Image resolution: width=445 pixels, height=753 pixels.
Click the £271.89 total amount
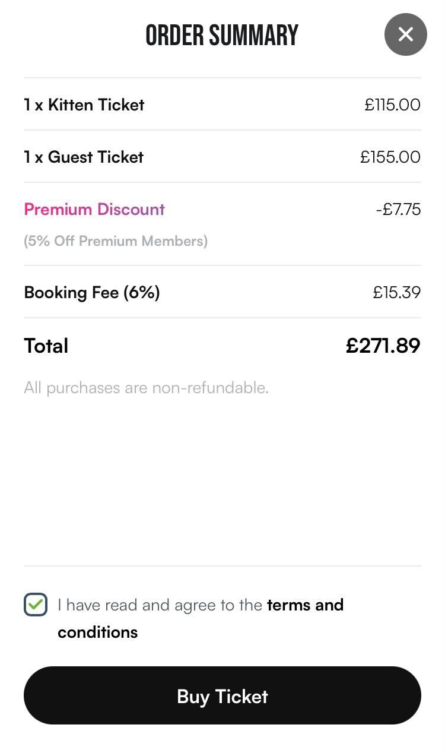383,346
